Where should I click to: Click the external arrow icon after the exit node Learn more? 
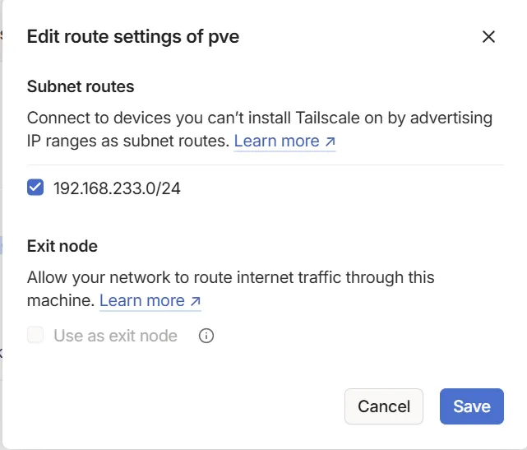(x=196, y=301)
